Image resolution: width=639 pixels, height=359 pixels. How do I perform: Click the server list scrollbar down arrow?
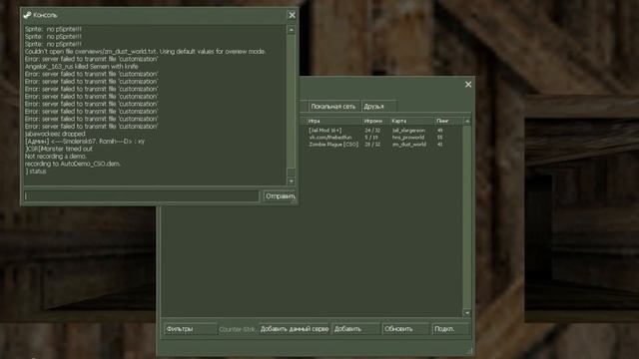coord(467,312)
